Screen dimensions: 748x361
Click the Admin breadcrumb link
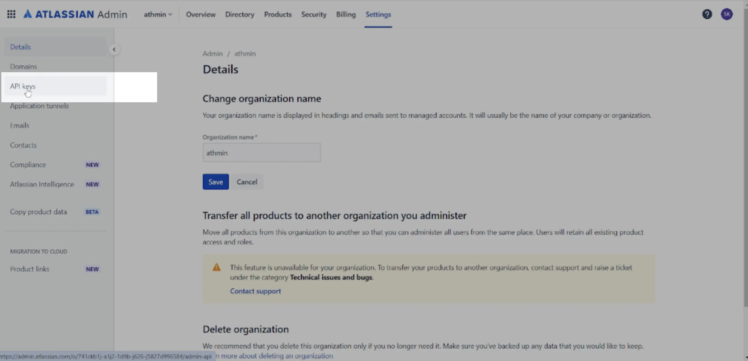click(212, 54)
